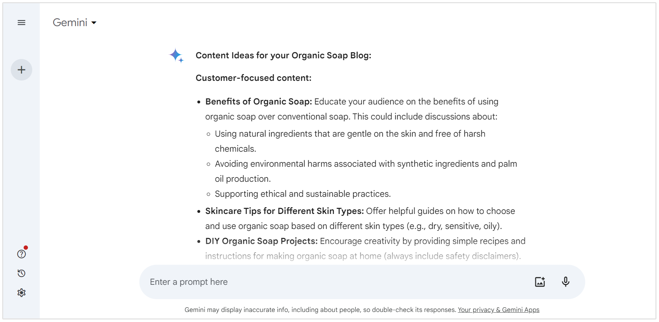Open the Your privacy & Gemini Apps link

[499, 310]
